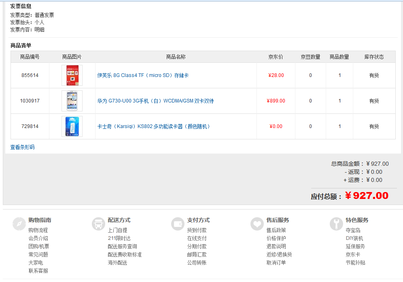
Task: Open the 上门自提 link
Action: [117, 230]
